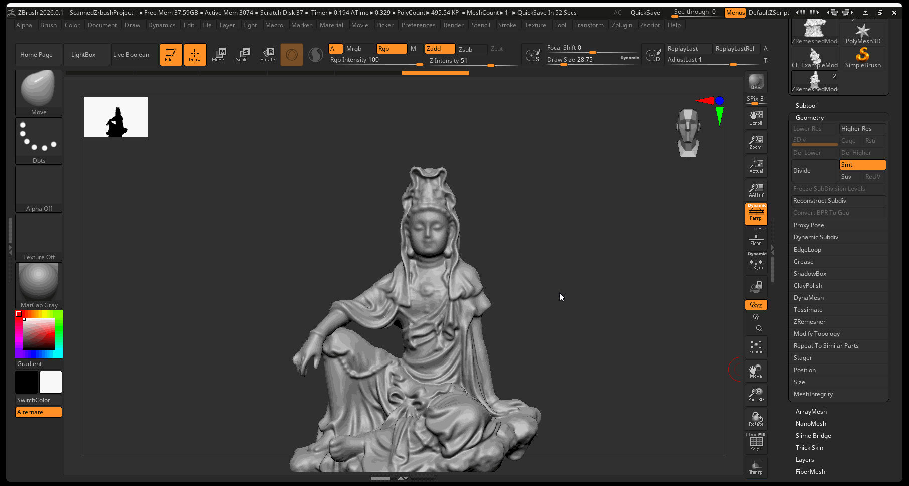Click the AAHalf zoom icon
This screenshot has width=909, height=486.
(x=756, y=190)
